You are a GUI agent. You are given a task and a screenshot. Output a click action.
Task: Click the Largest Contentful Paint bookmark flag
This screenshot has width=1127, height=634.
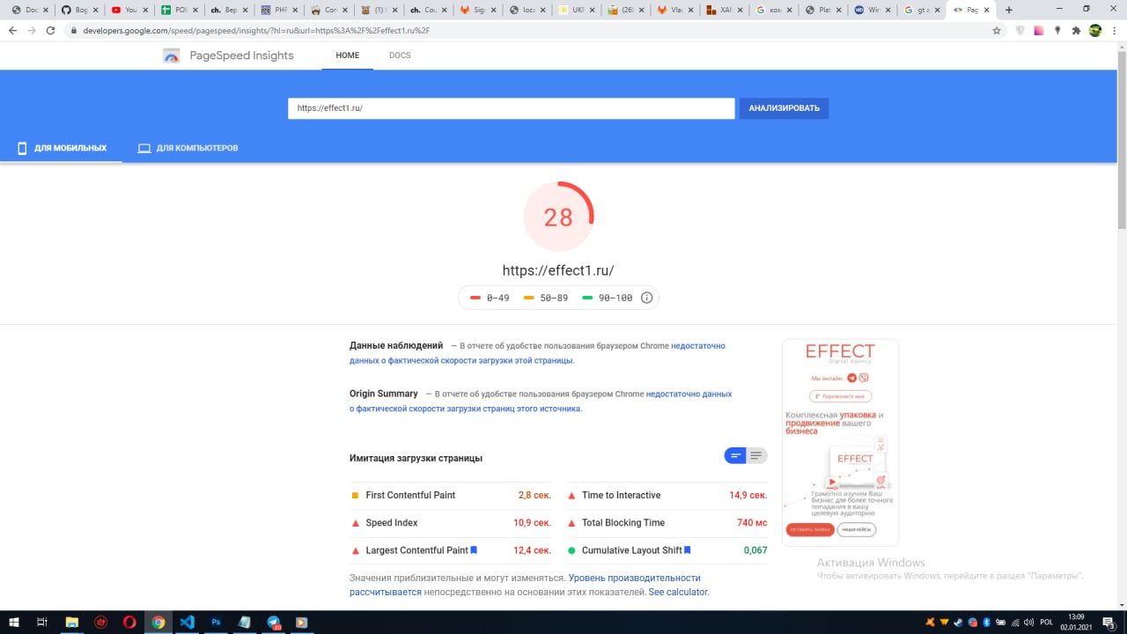[474, 550]
